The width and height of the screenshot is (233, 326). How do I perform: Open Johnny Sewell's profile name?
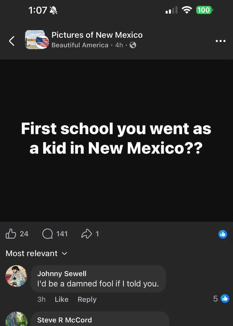point(62,274)
